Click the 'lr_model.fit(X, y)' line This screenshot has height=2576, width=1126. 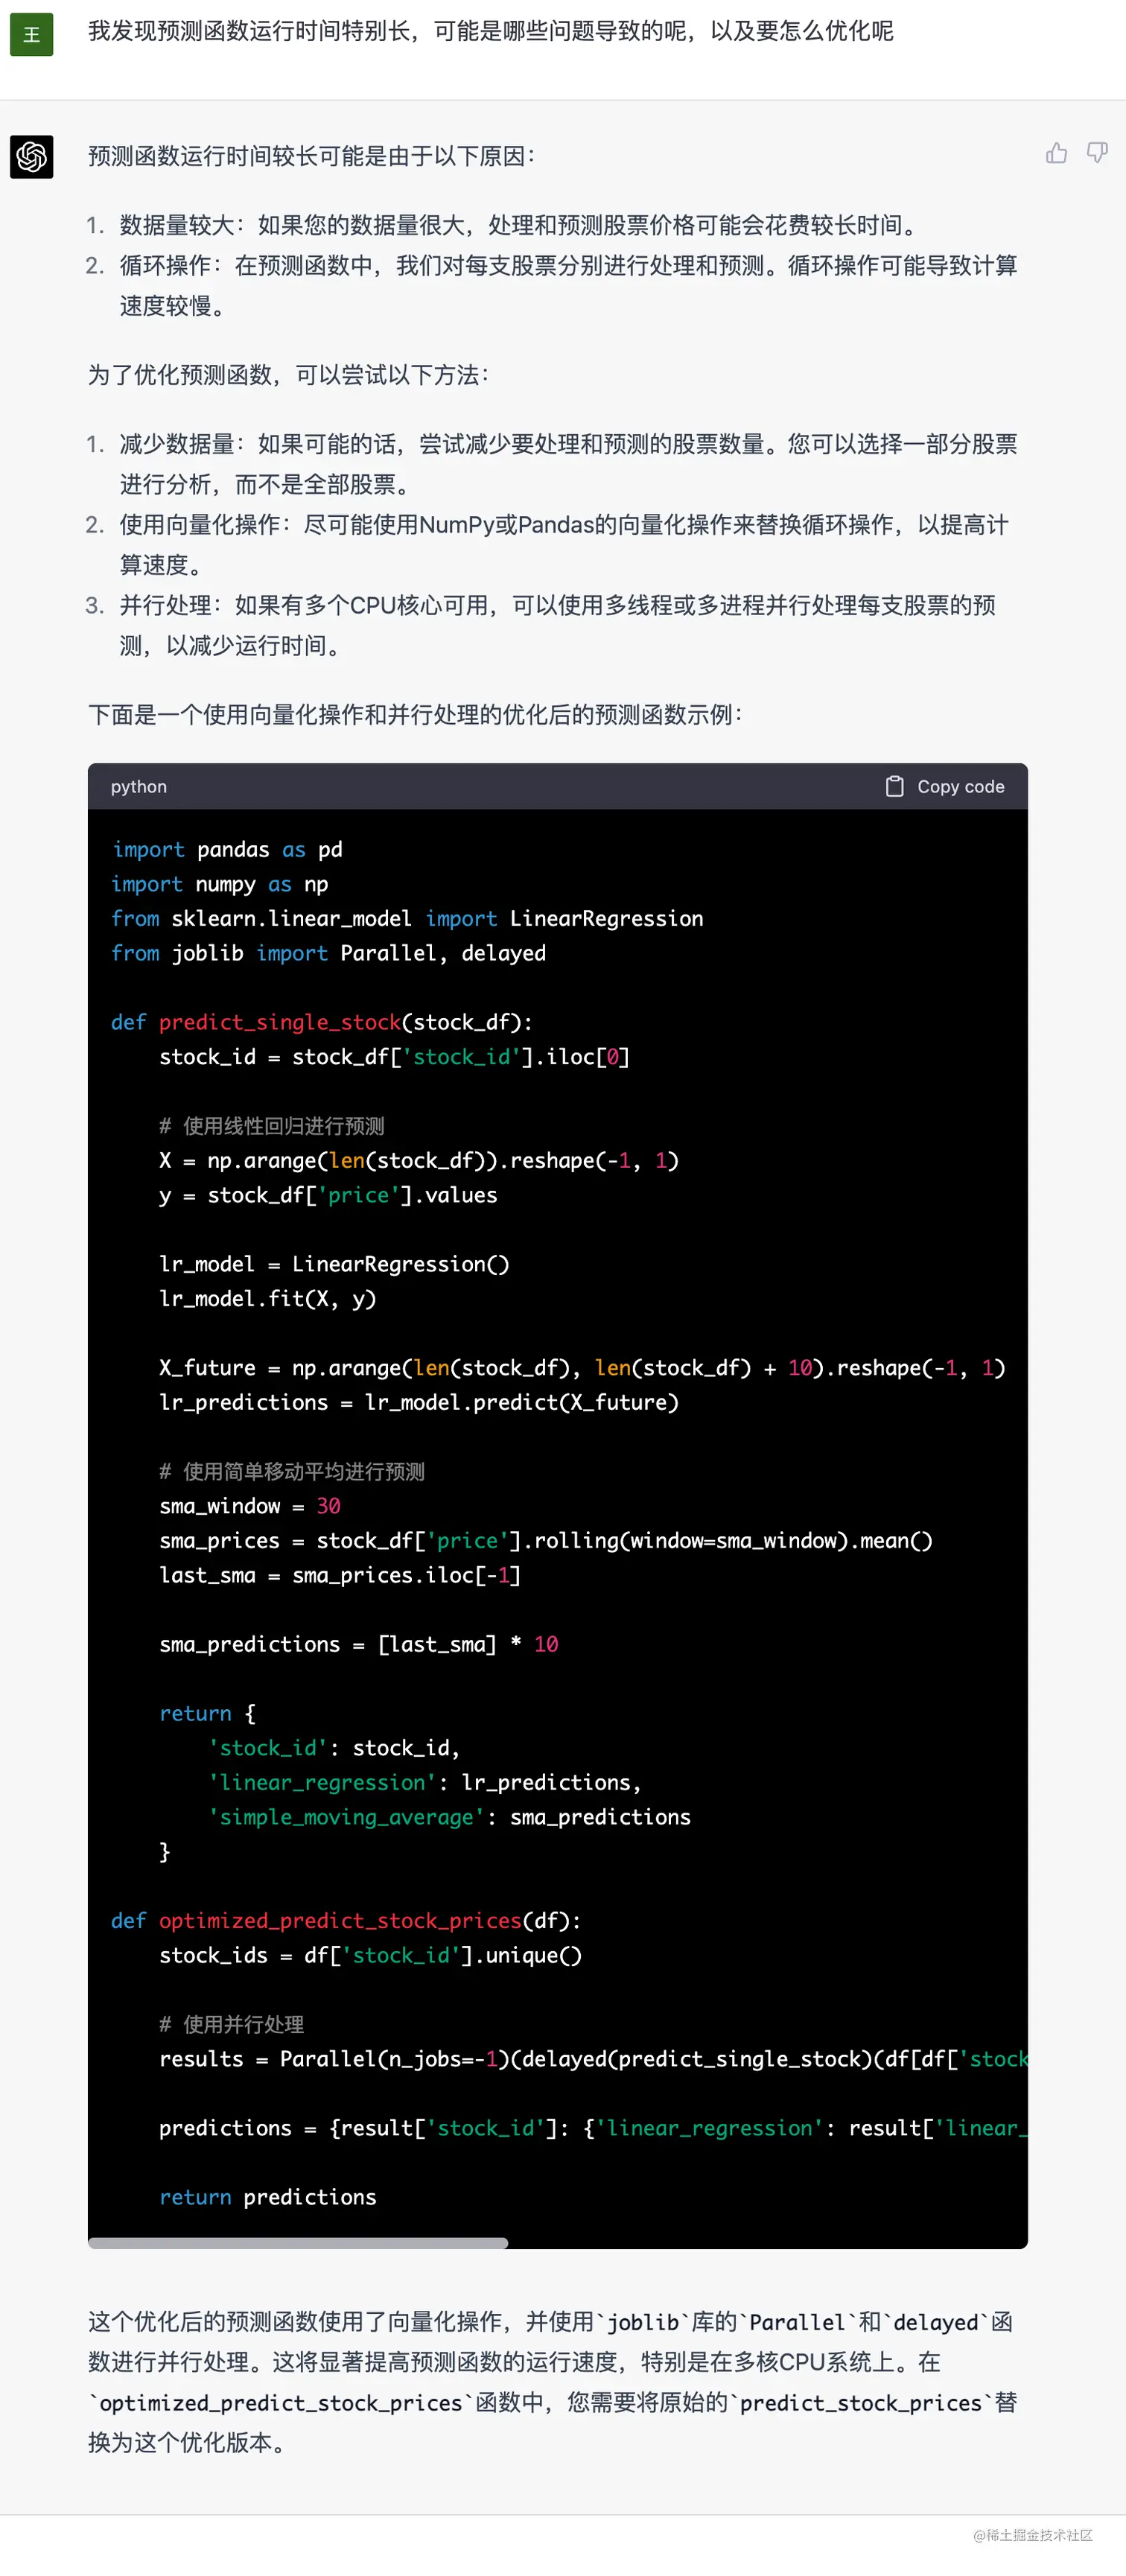[x=268, y=1299]
